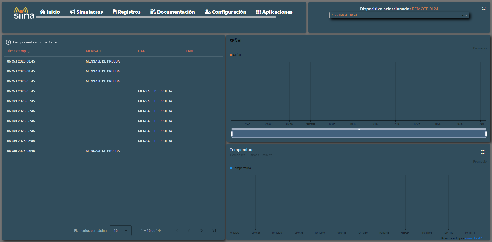The height and width of the screenshot is (242, 492).
Task: Open the Elementos por página dropdown
Action: coord(121,231)
